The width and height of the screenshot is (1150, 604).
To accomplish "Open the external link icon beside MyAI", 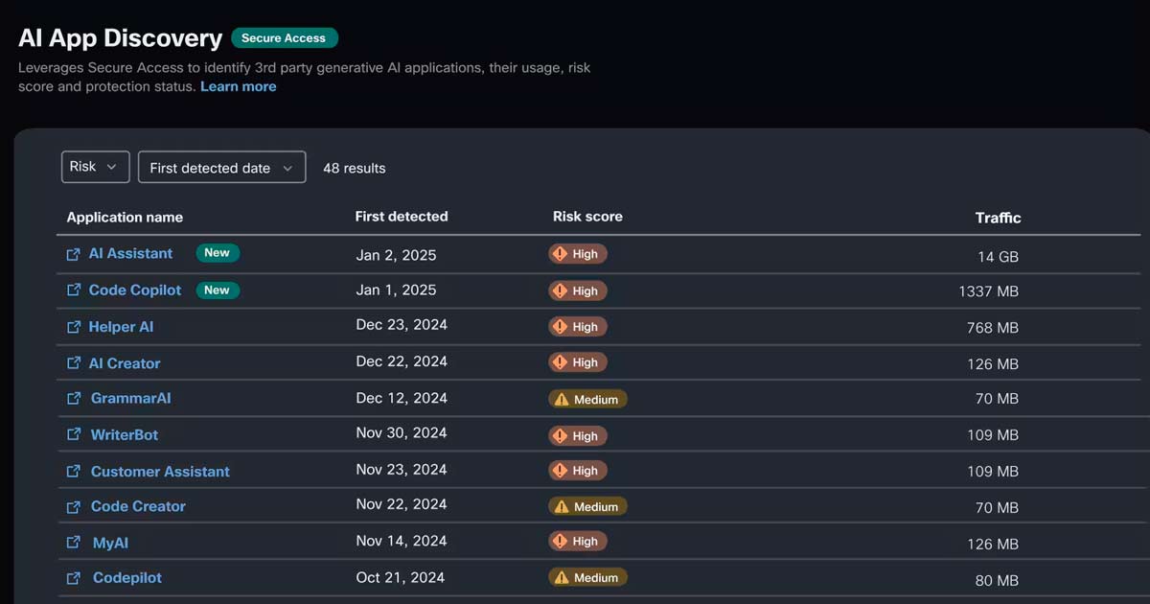I will pos(74,543).
